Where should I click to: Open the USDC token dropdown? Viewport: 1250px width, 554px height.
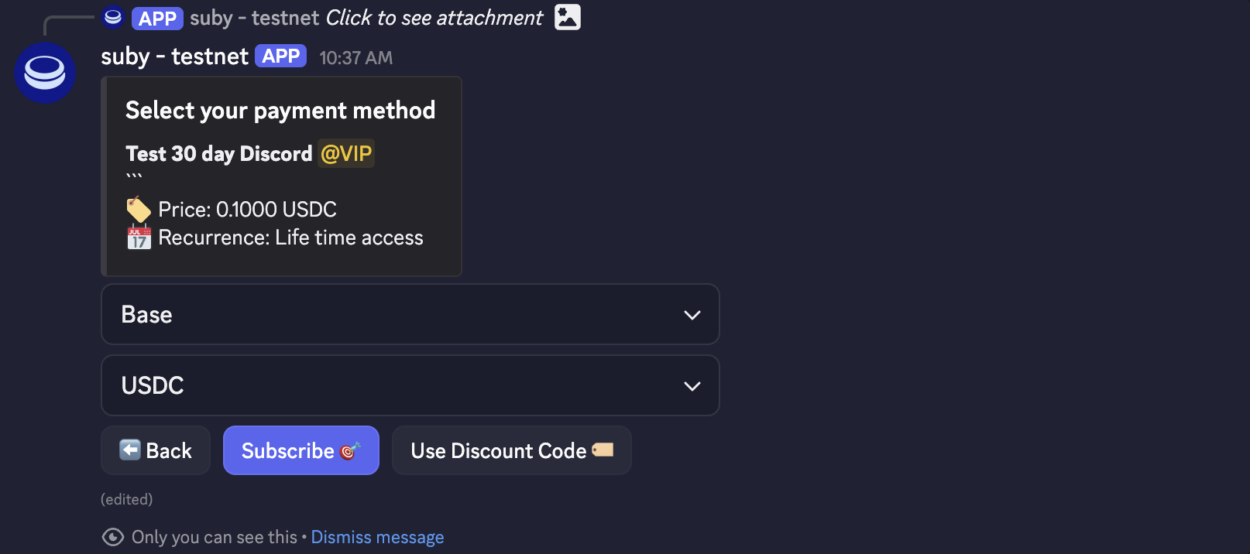410,385
